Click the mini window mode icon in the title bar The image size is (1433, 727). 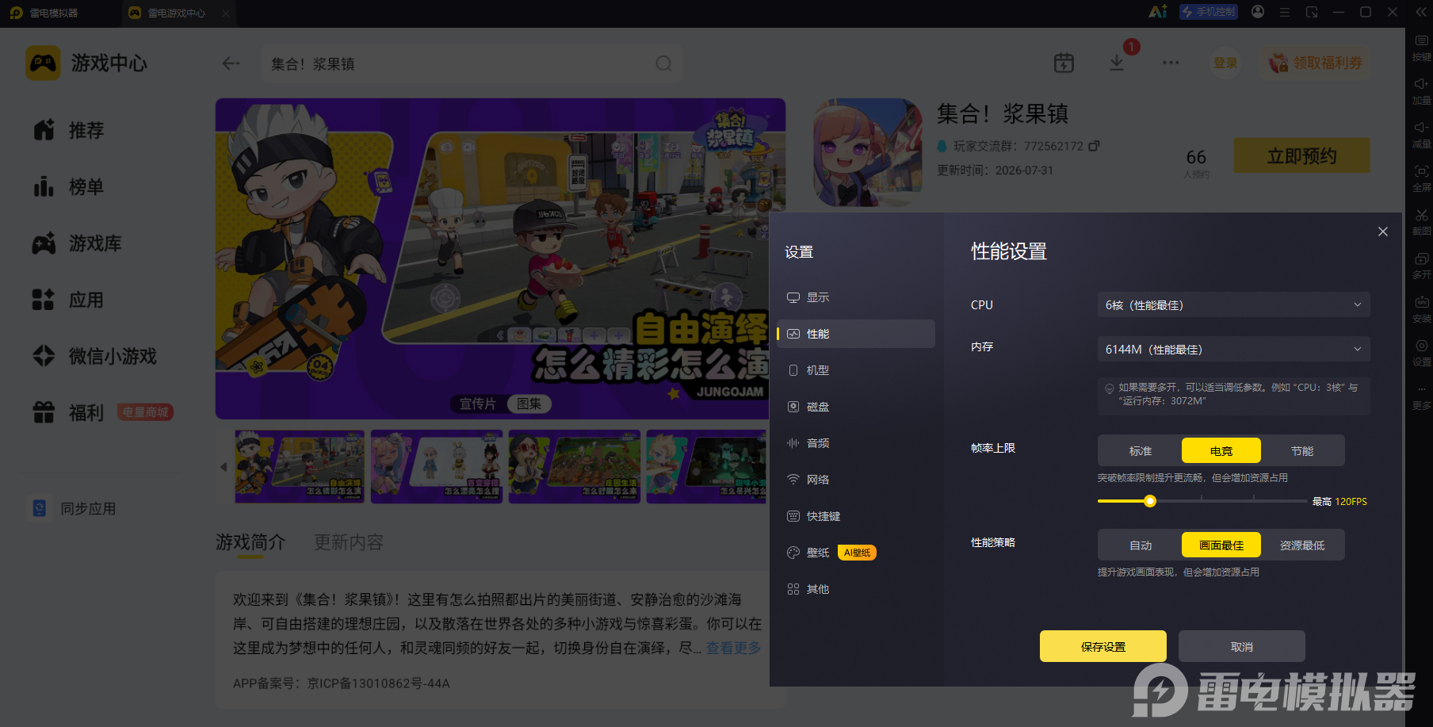(1312, 12)
